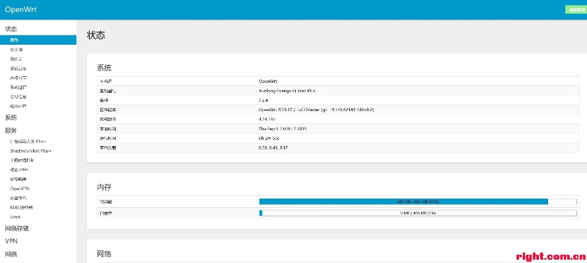This screenshot has height=263, width=587.
Task: Open 广告屏蔽大师 Plus+ service
Action: pyautogui.click(x=28, y=141)
